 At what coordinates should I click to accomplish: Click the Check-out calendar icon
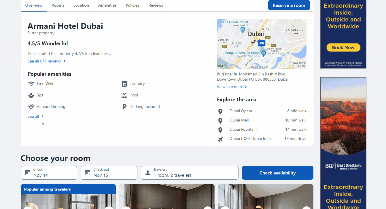point(88,173)
